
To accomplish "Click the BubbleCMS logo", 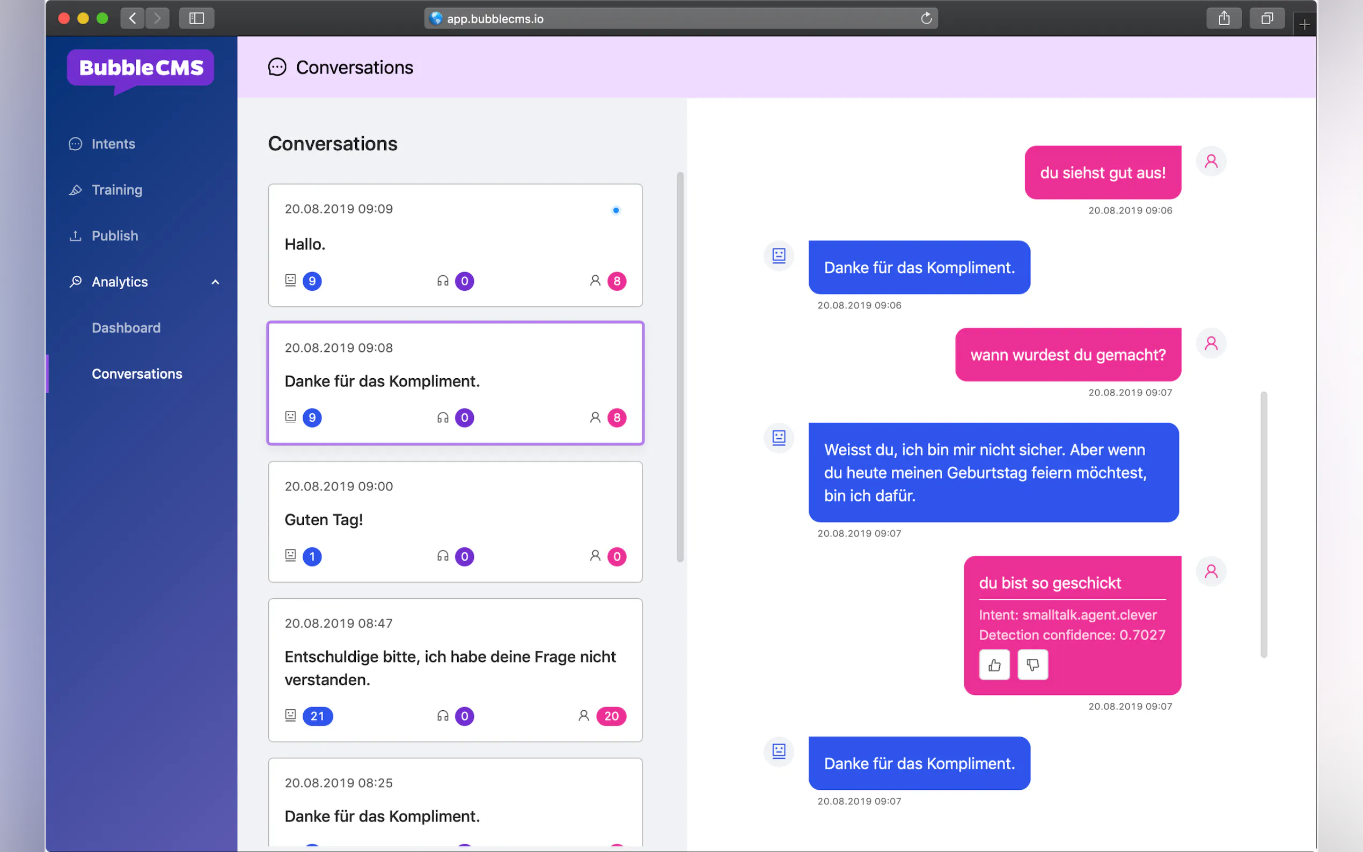I will 140,69.
